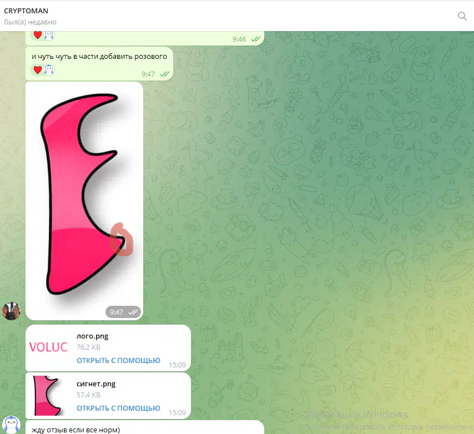The width and height of the screenshot is (474, 434).
Task: Open the sender's photo avatar beside the image
Action: coord(11,311)
